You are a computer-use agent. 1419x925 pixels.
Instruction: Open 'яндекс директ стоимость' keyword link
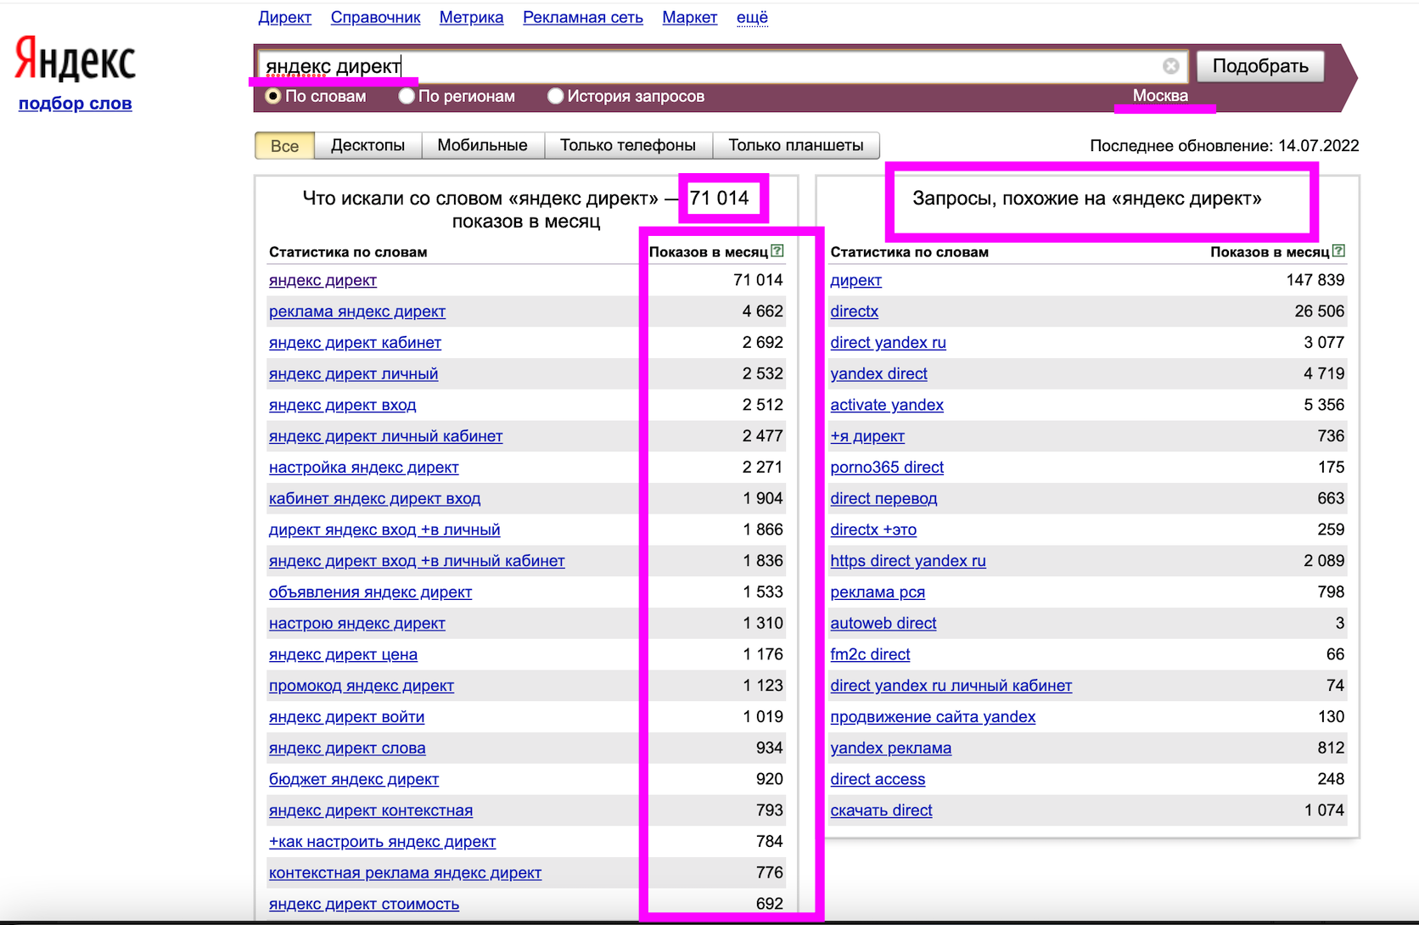[x=363, y=904]
